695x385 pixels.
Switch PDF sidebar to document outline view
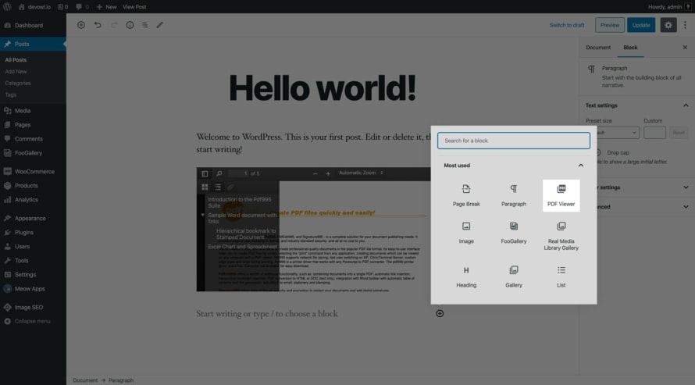click(x=218, y=187)
